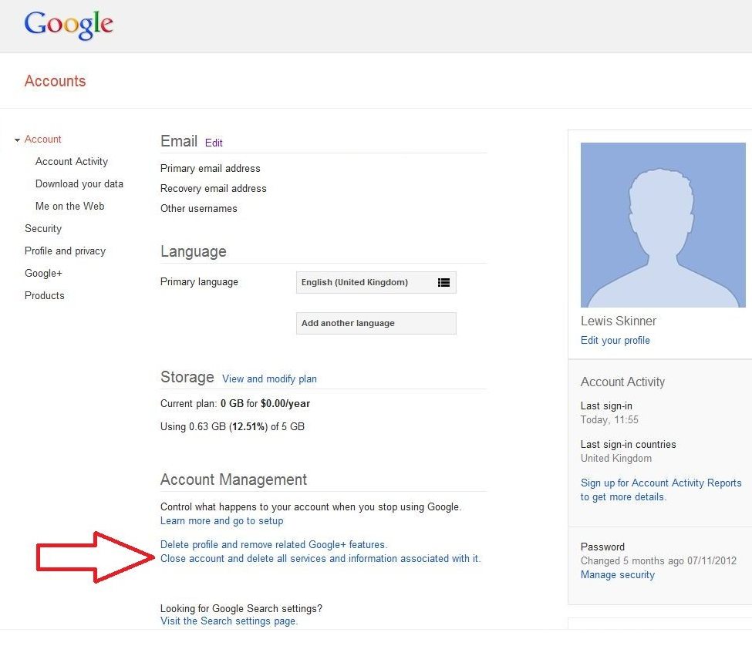Click the Recovery email address row
Screen dimensions: 752x646
click(214, 189)
